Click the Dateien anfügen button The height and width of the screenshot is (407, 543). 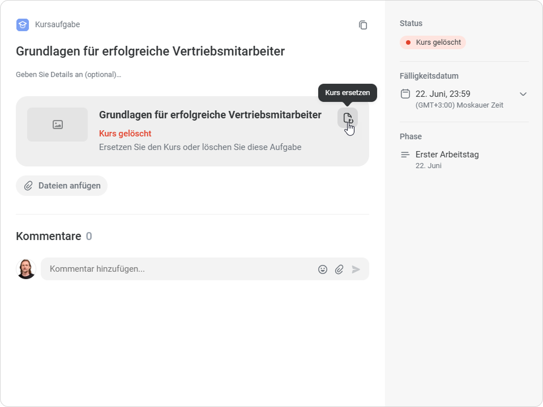(x=62, y=186)
